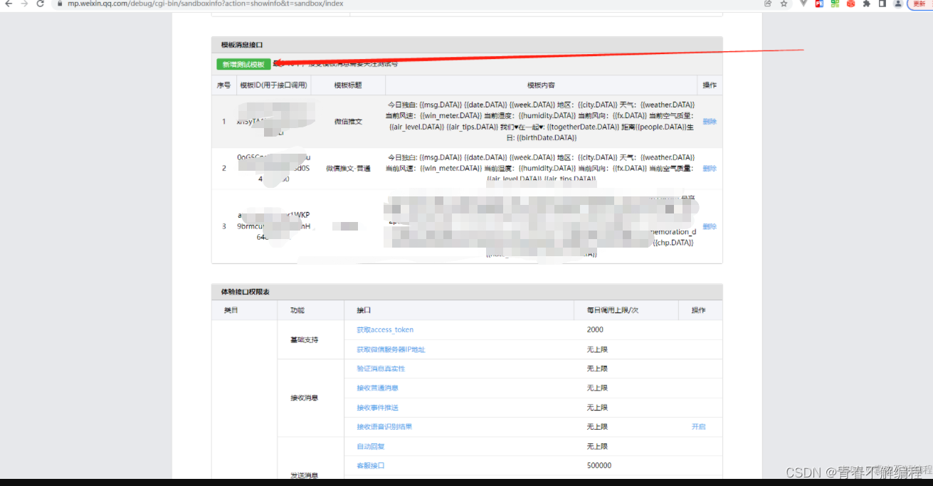Open the 获取微信服务器IP地址 link
The image size is (933, 486).
pyautogui.click(x=391, y=349)
